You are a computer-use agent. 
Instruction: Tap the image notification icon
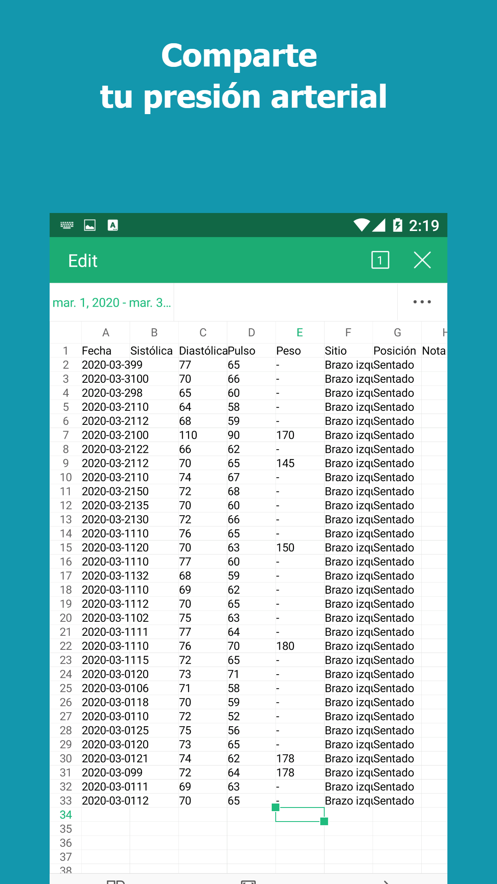[90, 225]
